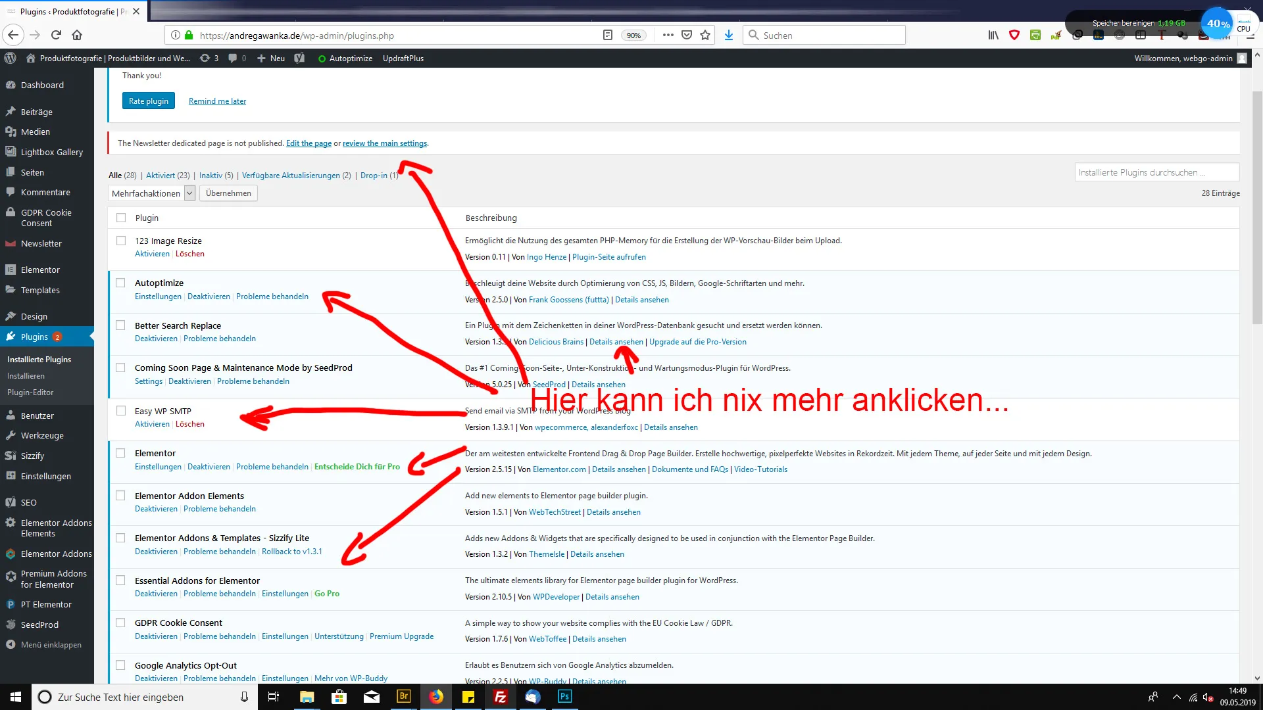Click the Design paintbrush icon
Viewport: 1263px width, 710px height.
pos(11,316)
